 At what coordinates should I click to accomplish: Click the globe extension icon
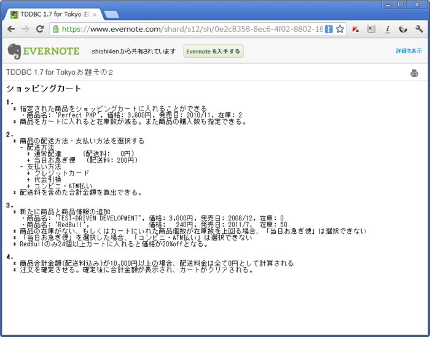[x=403, y=29]
